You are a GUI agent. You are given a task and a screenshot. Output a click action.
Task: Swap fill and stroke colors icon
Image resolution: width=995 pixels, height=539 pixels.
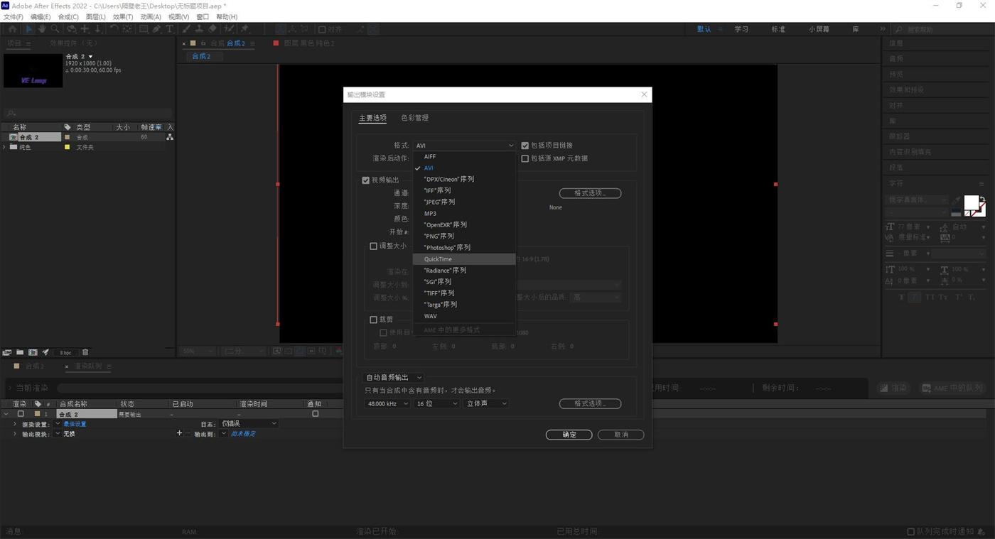point(982,200)
